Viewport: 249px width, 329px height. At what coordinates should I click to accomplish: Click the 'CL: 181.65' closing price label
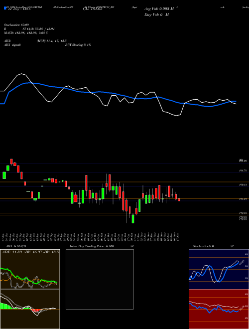click(93, 9)
